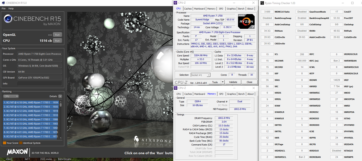362x161 pixels.
Task: Click the 3 600 MEMCLK Ratio value
Action: click(267, 12)
